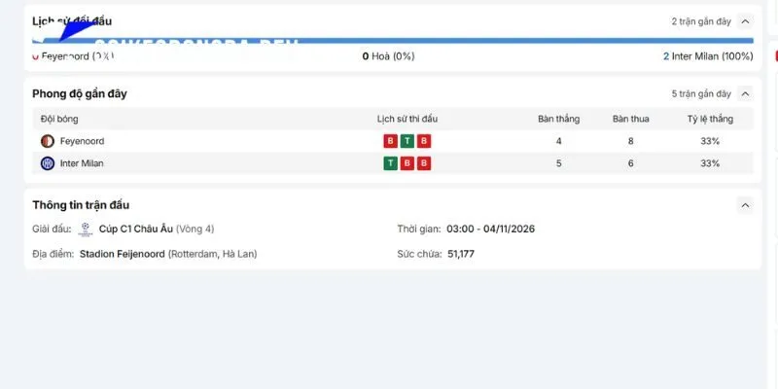Click the head-to-head blue progress bar

click(x=393, y=41)
